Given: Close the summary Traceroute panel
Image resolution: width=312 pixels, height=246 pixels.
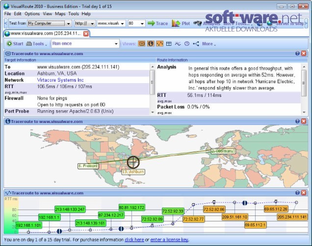Looking at the screenshot, I should [304, 53].
